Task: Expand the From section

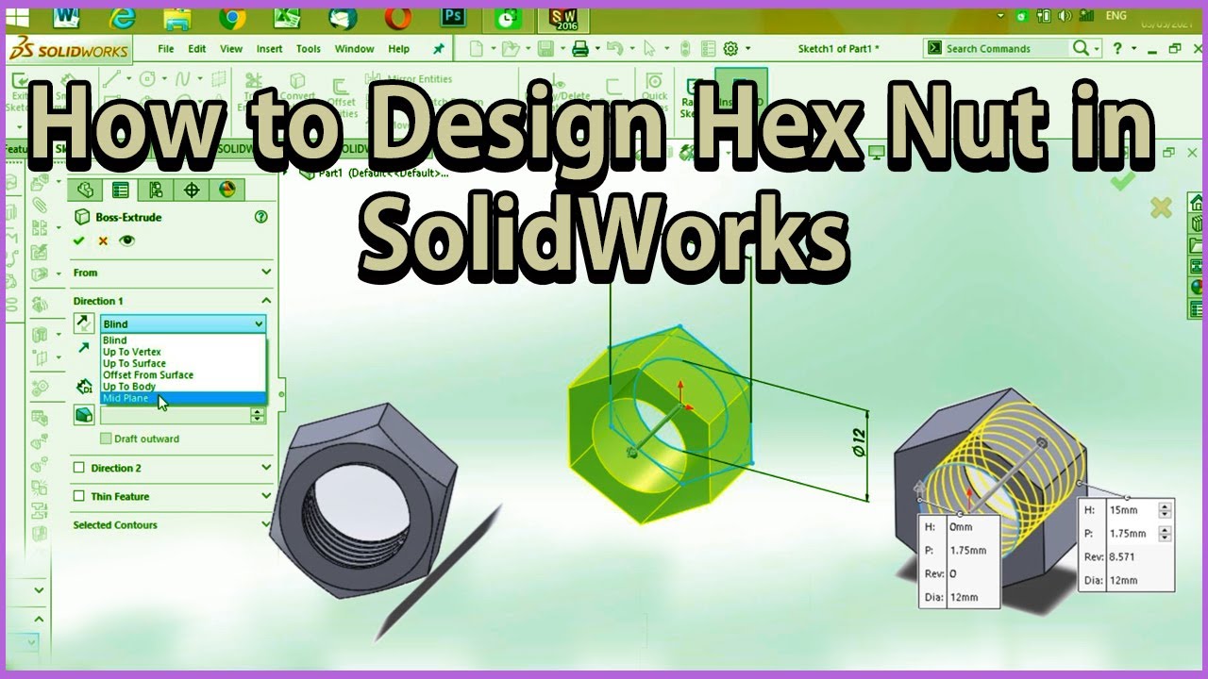Action: 266,273
